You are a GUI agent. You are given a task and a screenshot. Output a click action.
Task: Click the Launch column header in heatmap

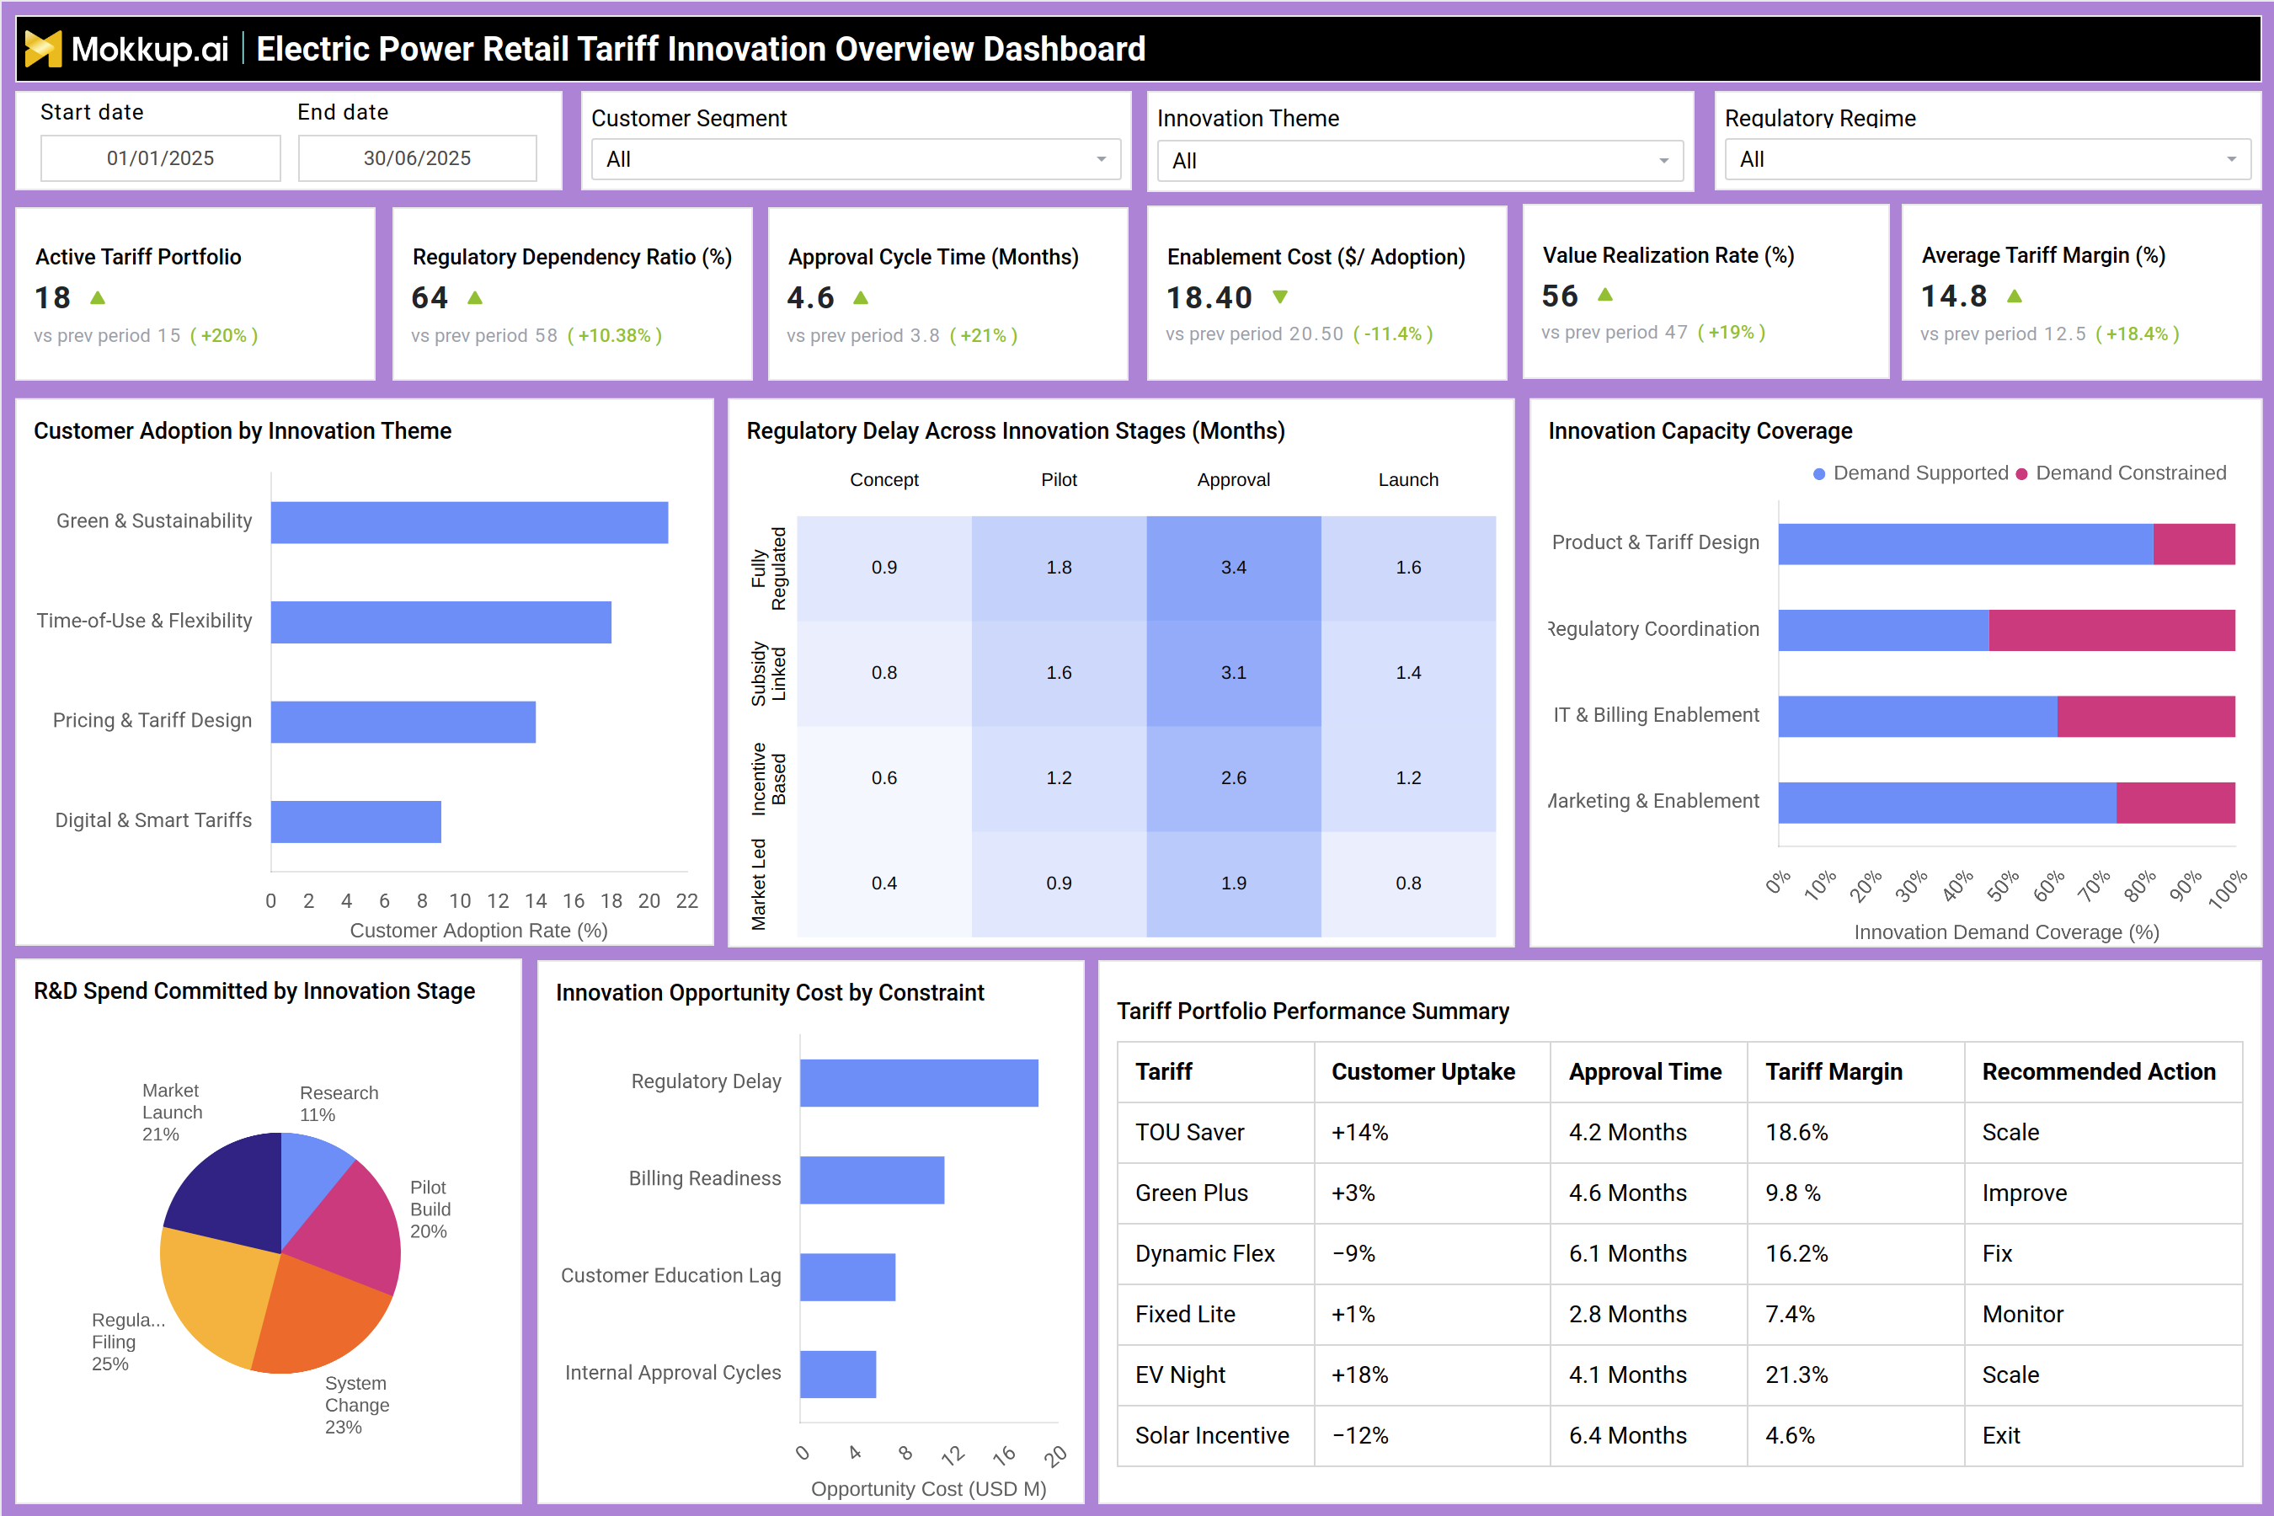pos(1407,479)
